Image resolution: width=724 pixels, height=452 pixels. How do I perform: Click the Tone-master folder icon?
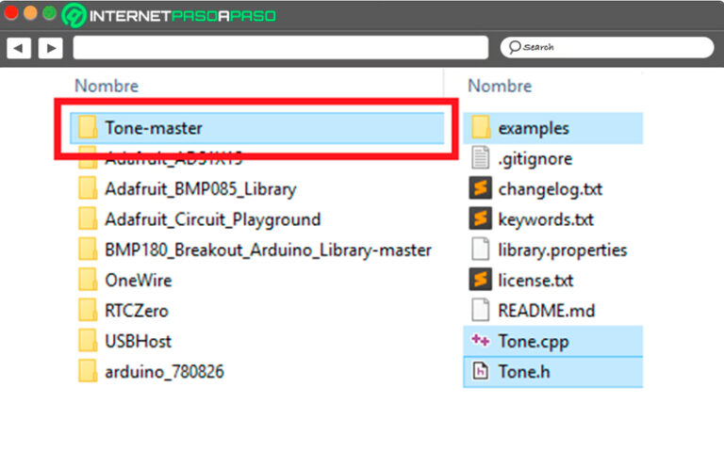(88, 127)
